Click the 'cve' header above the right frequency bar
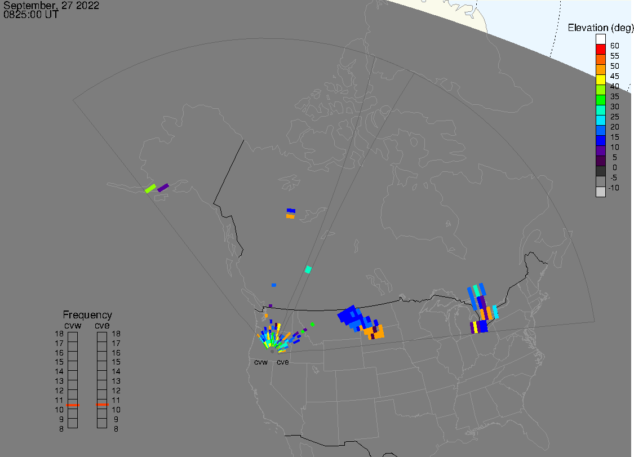Screen dimensions: 634x457 (x=102, y=326)
